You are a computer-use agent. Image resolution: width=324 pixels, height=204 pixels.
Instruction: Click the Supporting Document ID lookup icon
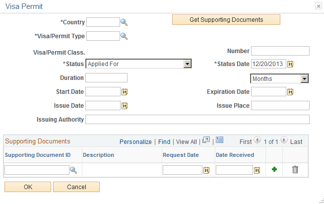[73, 170]
